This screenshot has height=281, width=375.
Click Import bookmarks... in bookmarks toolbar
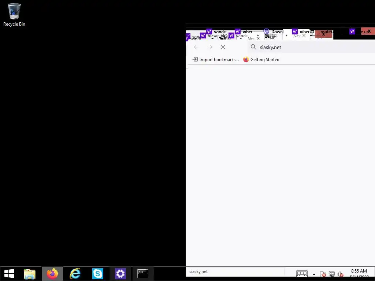point(216,60)
